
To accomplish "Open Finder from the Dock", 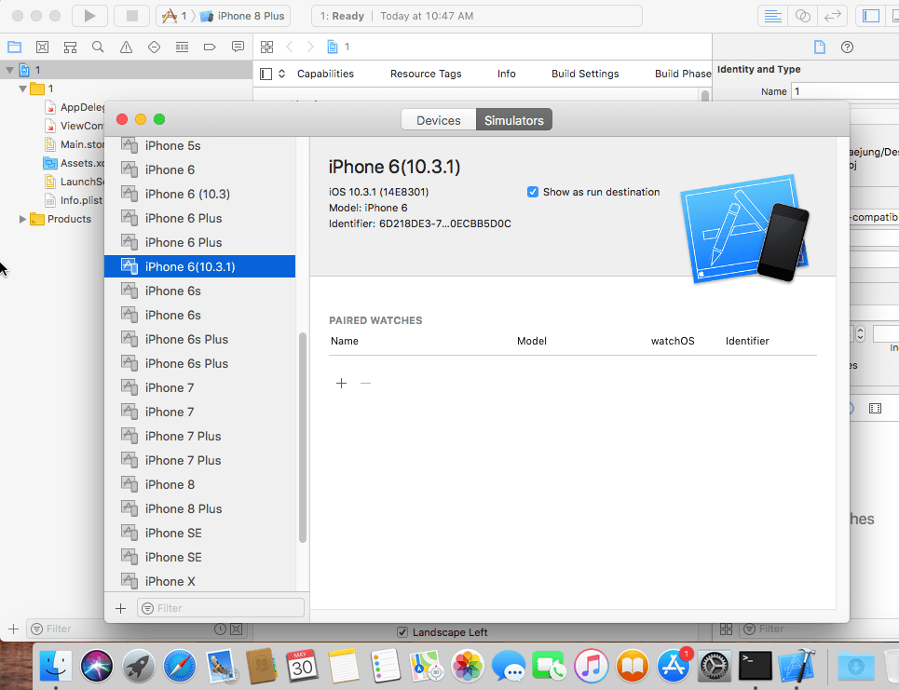I will click(56, 666).
